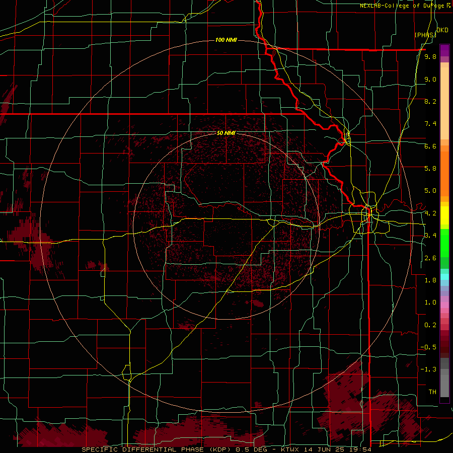Click the cyan segment of the color bar

click(444, 277)
